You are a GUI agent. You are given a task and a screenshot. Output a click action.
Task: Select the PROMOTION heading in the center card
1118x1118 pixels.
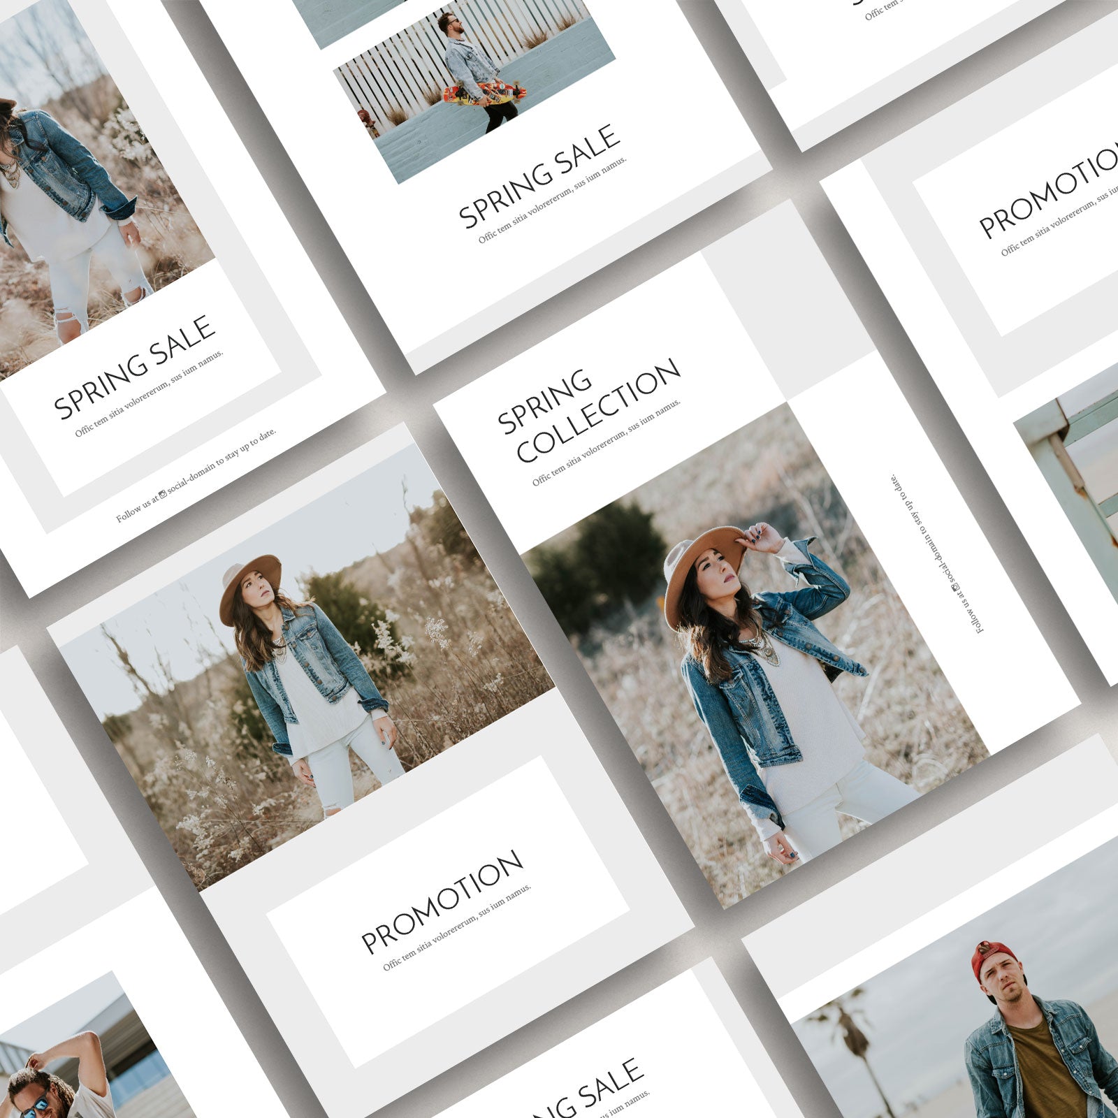[x=442, y=901]
